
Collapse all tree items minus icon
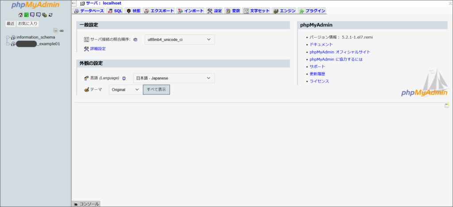tap(56, 30)
